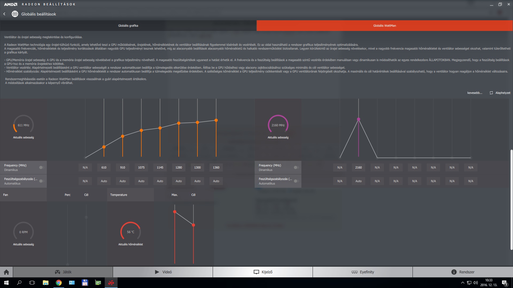Switch to Globális WattMan tab

385,26
